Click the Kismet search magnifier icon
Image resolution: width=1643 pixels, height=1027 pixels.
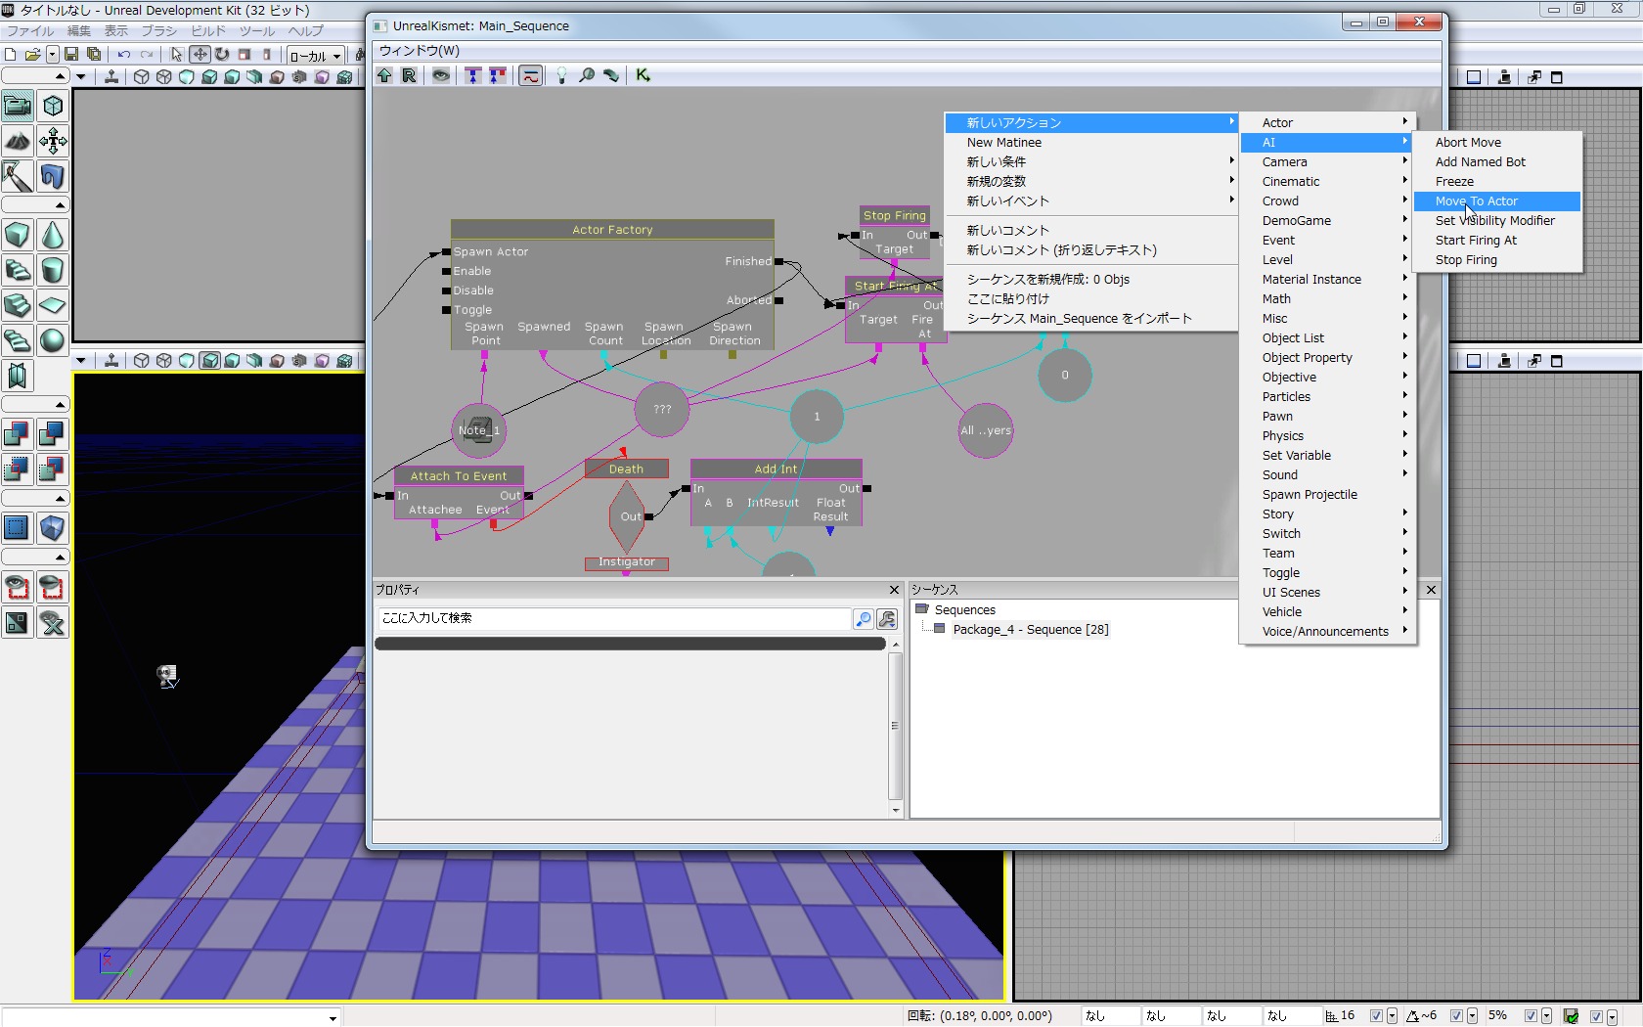point(587,75)
